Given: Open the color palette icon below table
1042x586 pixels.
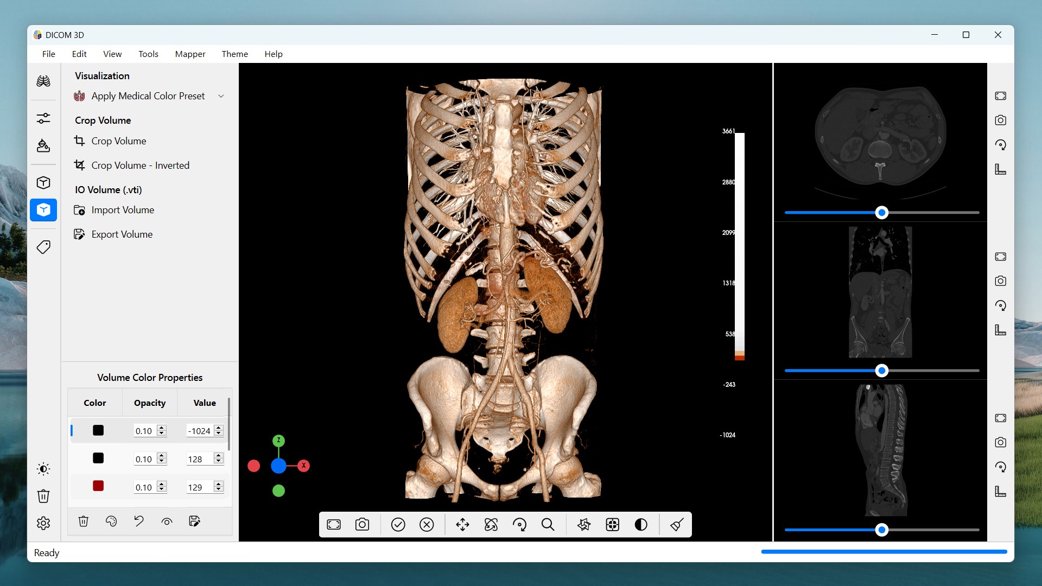Looking at the screenshot, I should [111, 521].
